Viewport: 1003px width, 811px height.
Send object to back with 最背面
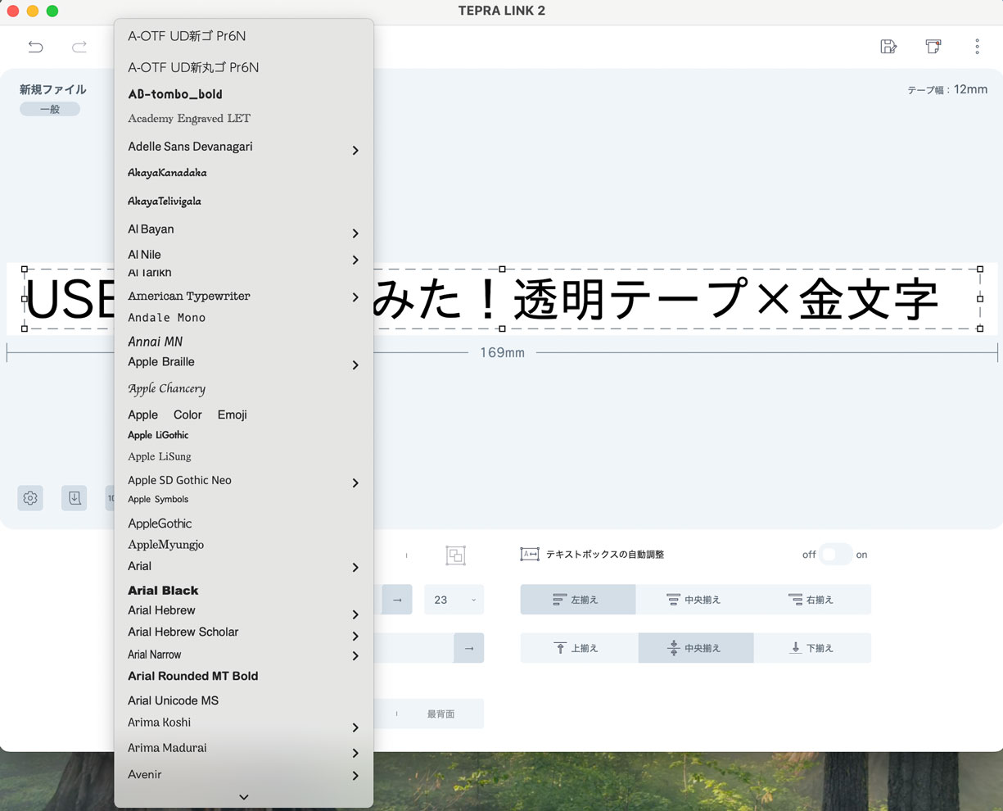pyautogui.click(x=441, y=714)
